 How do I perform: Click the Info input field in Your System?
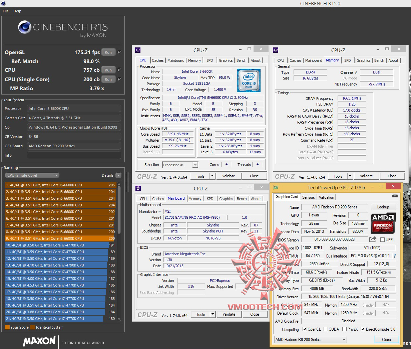[74, 155]
